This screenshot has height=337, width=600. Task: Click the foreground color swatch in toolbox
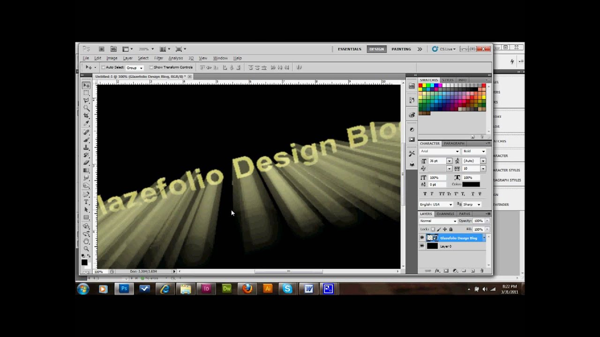tap(84, 262)
